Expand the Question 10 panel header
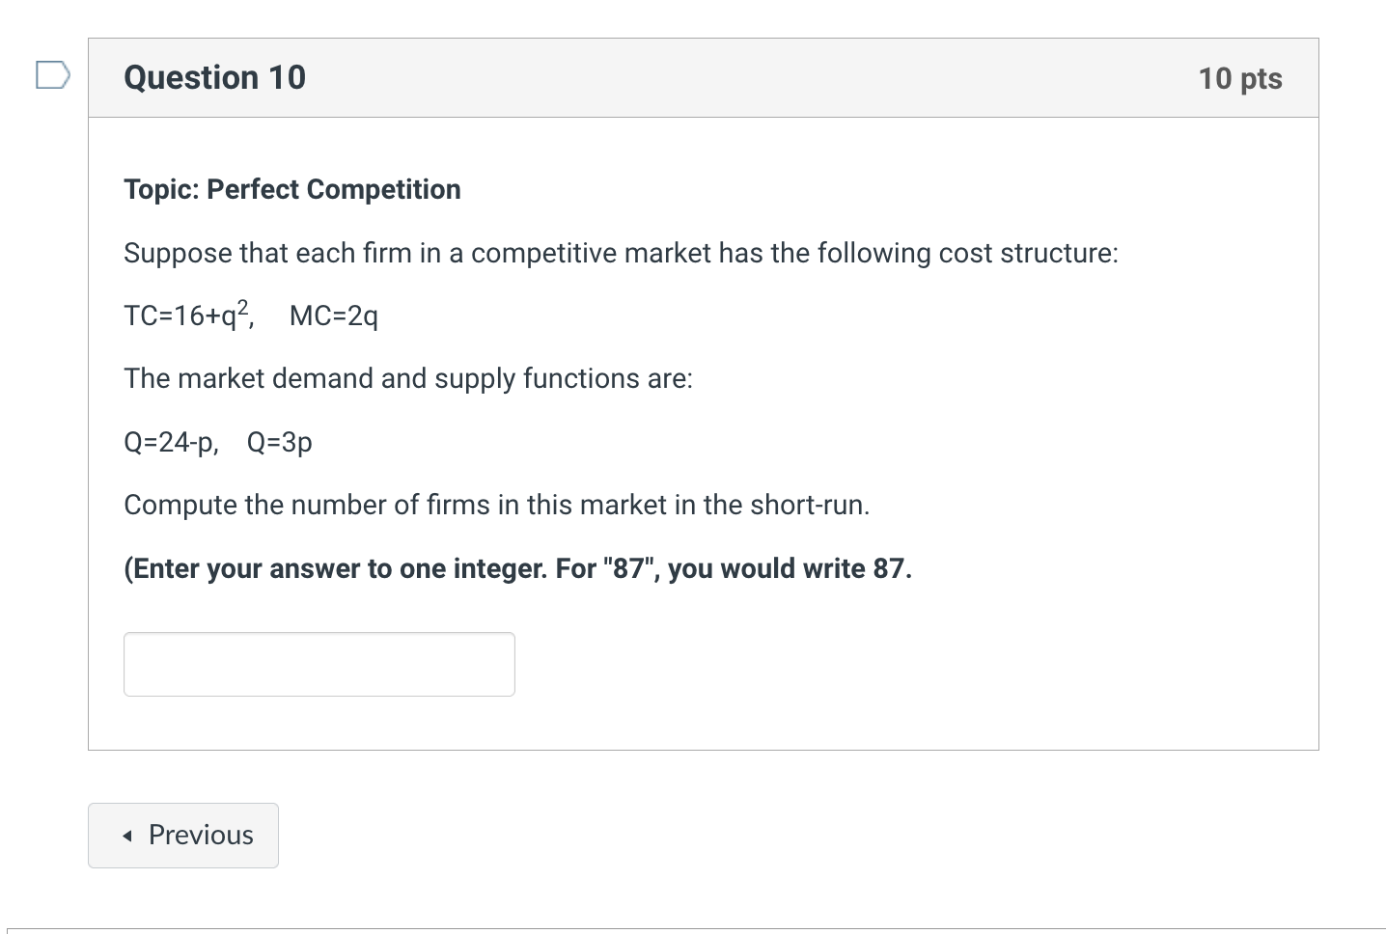This screenshot has width=1386, height=934. (x=703, y=77)
